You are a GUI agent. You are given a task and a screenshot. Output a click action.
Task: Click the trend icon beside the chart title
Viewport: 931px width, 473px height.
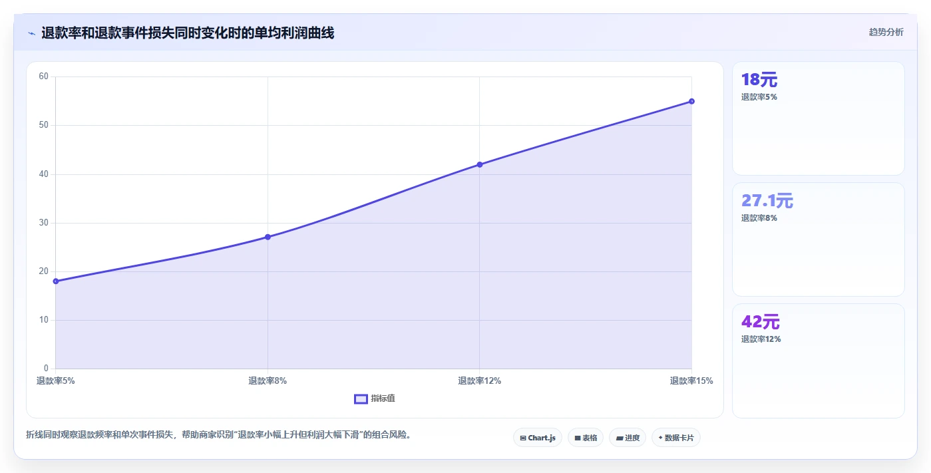click(31, 33)
